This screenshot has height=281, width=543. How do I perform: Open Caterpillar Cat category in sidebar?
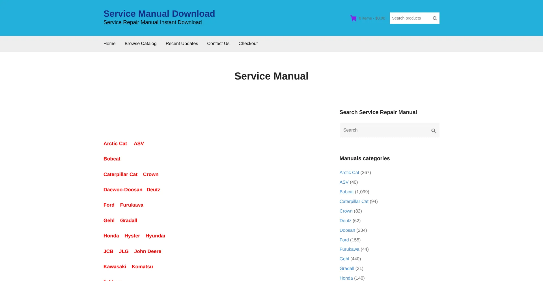[354, 201]
